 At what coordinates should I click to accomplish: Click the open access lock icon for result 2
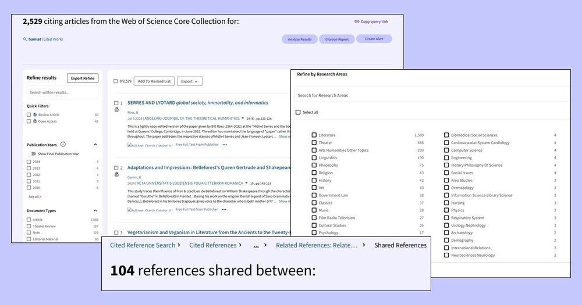(116, 174)
